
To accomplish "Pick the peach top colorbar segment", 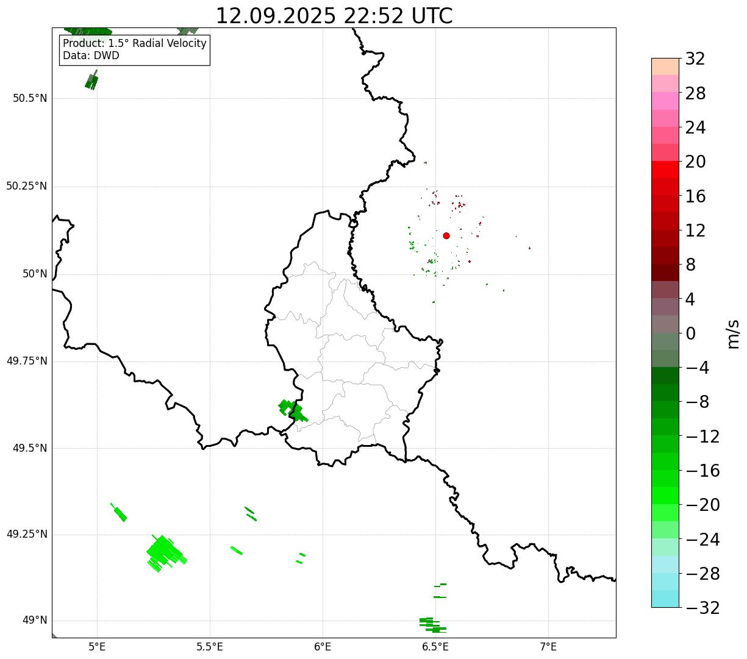I will tap(665, 66).
